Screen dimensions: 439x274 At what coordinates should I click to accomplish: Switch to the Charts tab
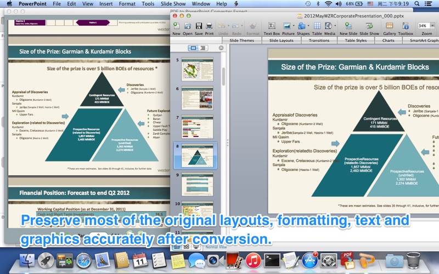pos(388,40)
